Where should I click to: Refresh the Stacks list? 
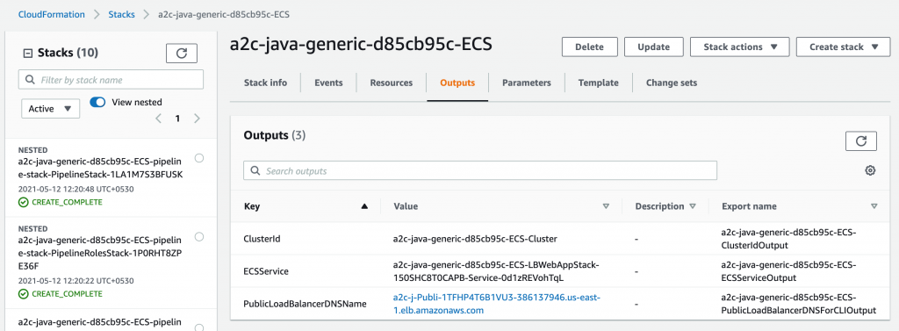pyautogui.click(x=181, y=53)
